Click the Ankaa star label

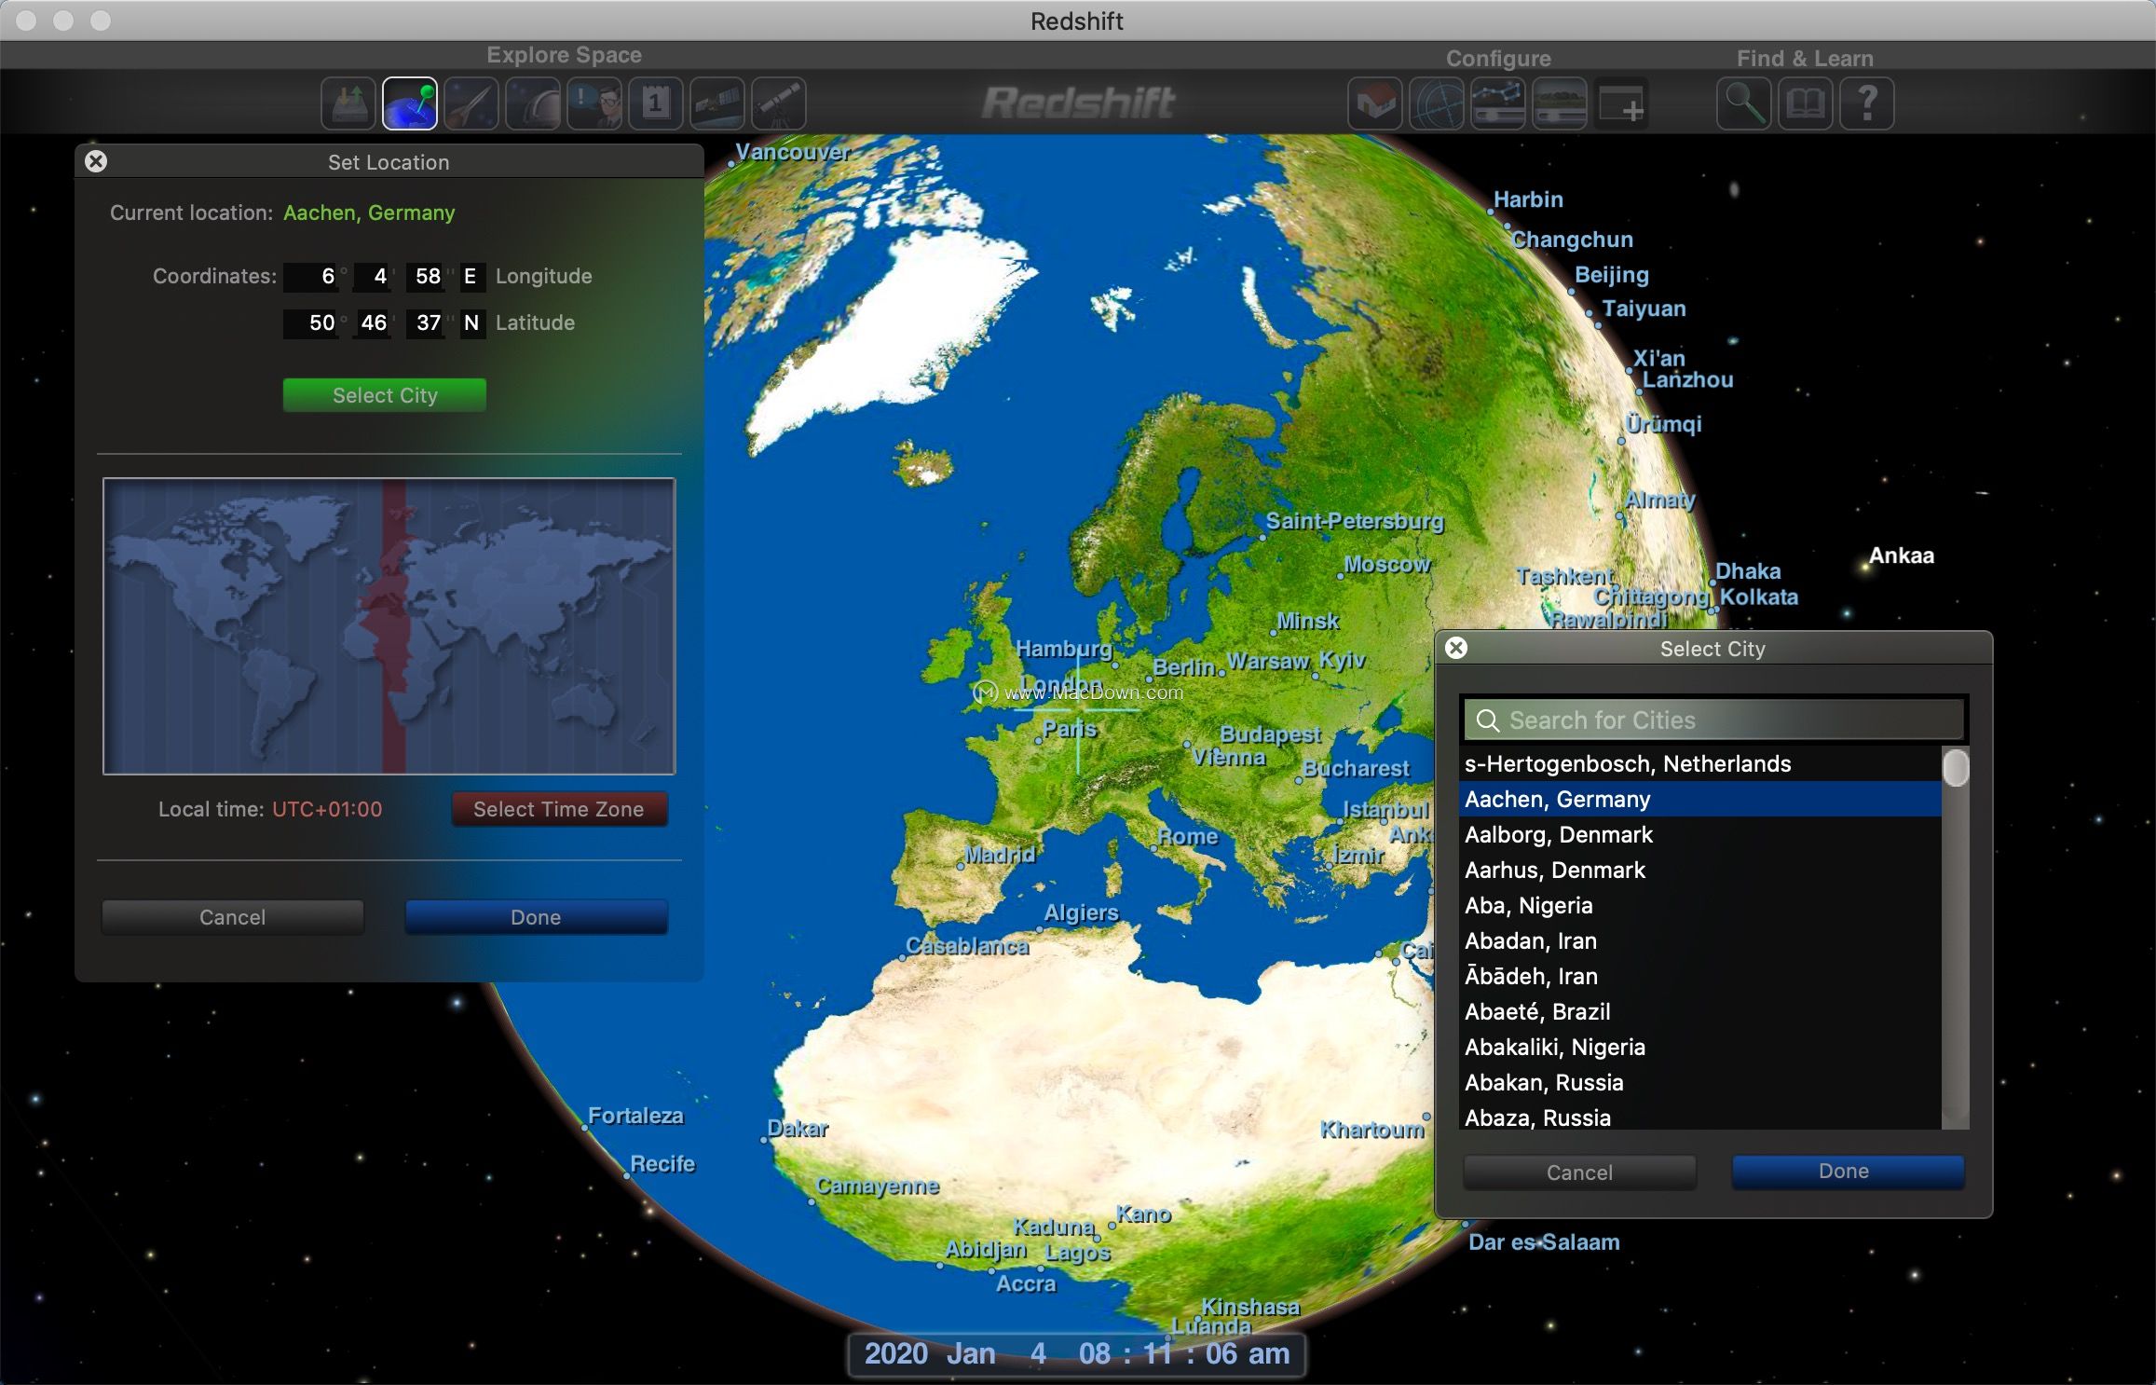tap(1902, 555)
